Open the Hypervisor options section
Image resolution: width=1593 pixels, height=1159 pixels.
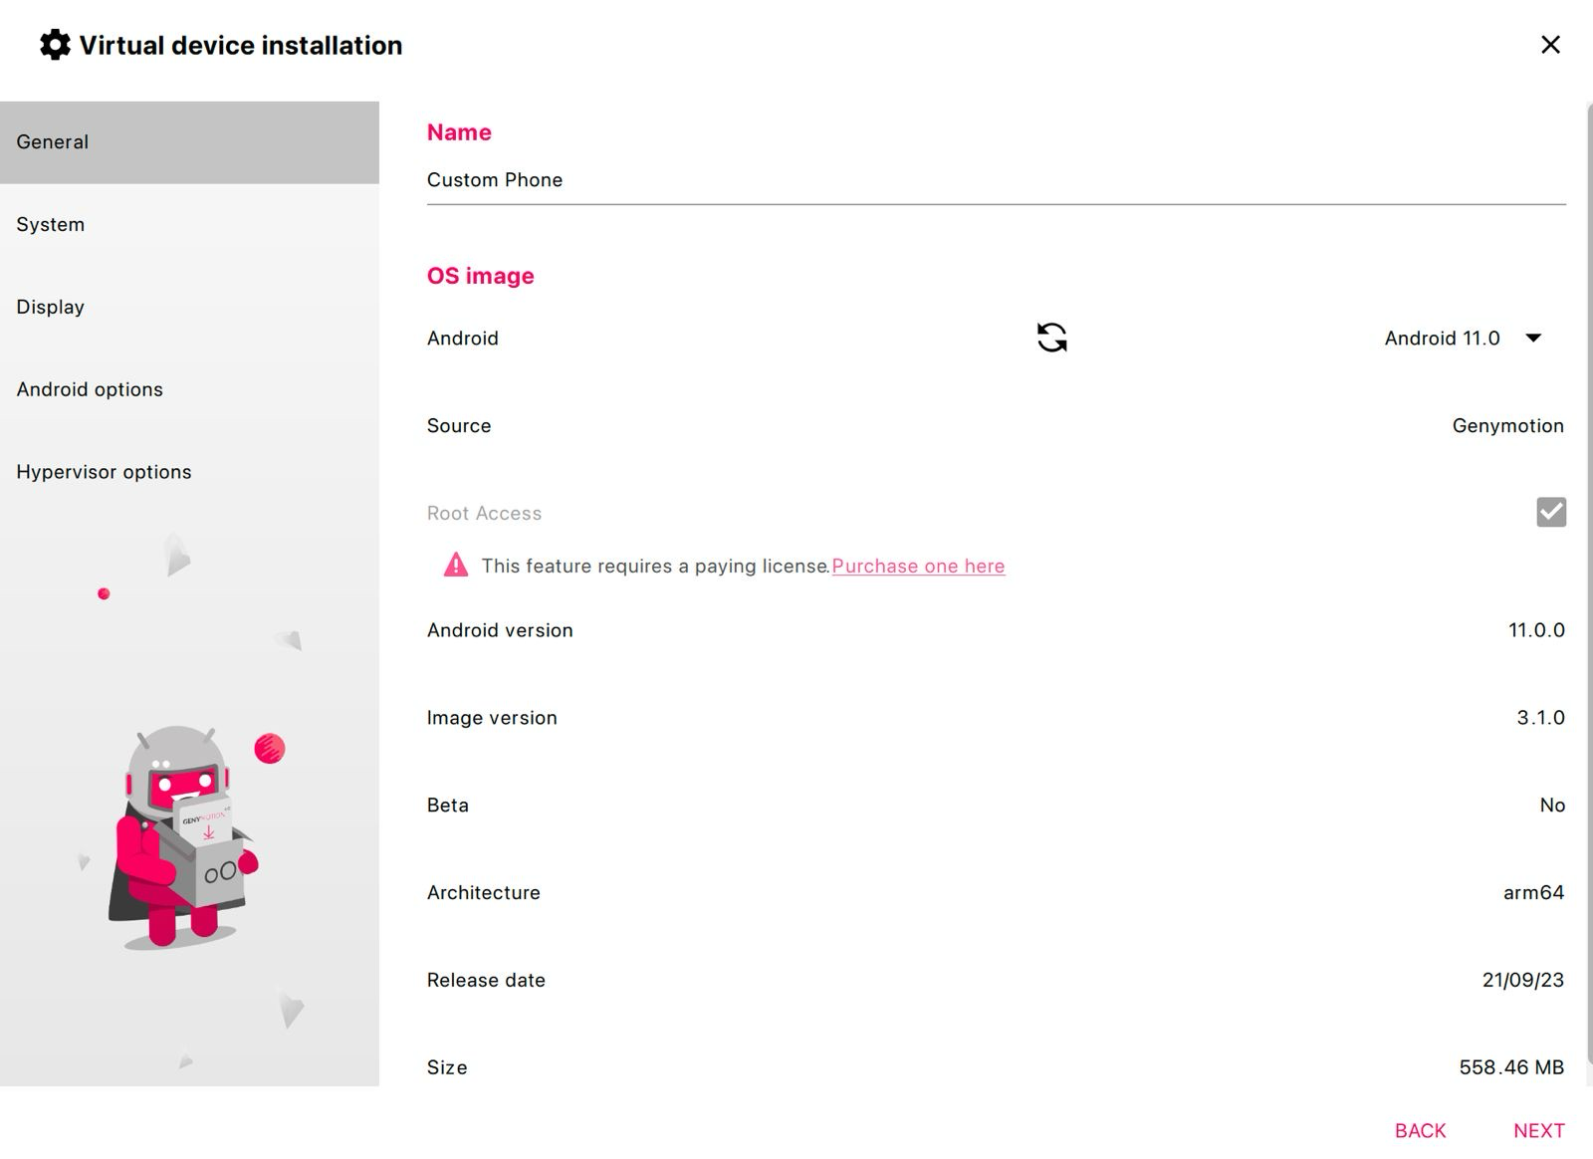(104, 471)
